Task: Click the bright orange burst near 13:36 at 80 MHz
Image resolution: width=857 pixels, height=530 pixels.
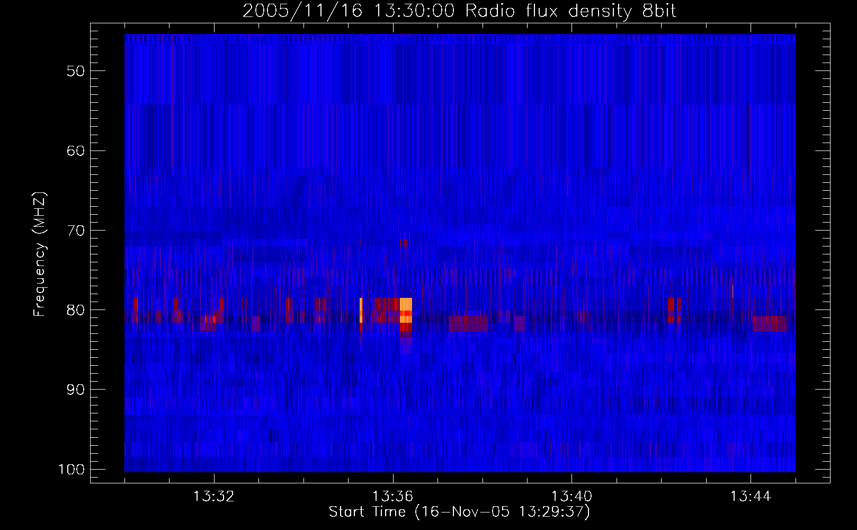Action: (406, 311)
